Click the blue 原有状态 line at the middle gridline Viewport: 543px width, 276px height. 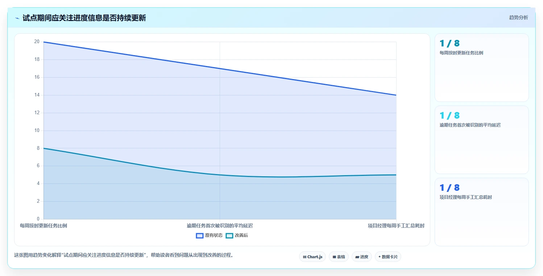coord(220,69)
